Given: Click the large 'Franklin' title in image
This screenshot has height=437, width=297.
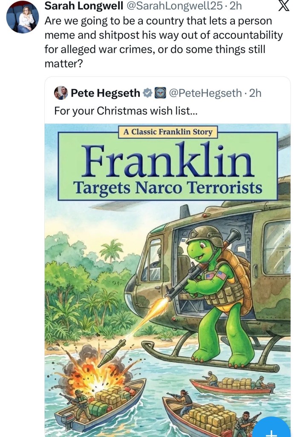Looking at the screenshot, I should [167, 161].
